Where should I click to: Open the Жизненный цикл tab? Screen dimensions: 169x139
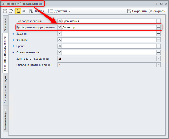[6, 119]
